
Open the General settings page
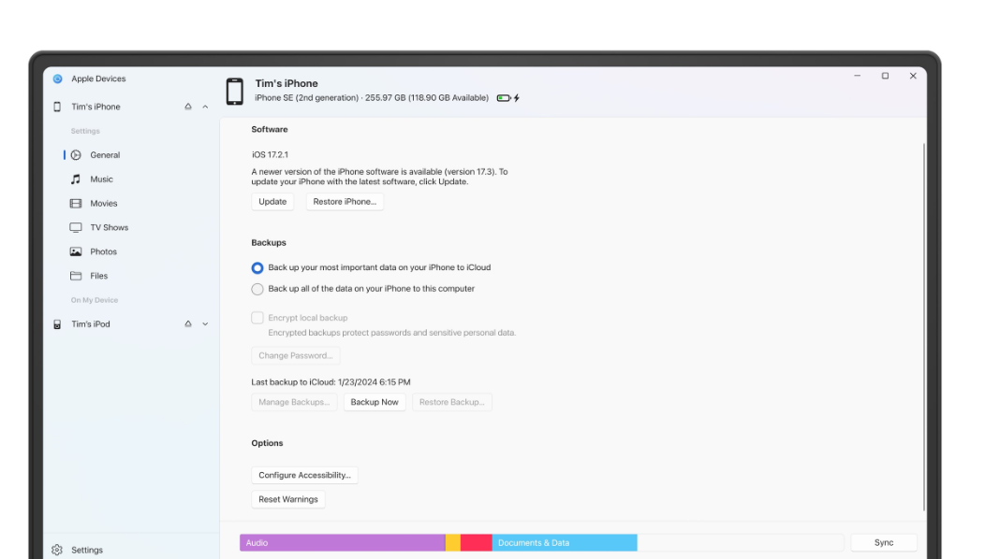(x=105, y=155)
